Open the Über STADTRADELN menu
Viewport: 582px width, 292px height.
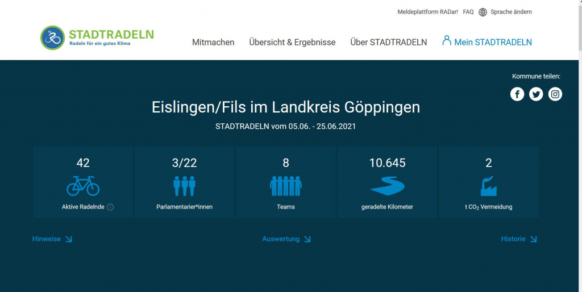(389, 43)
